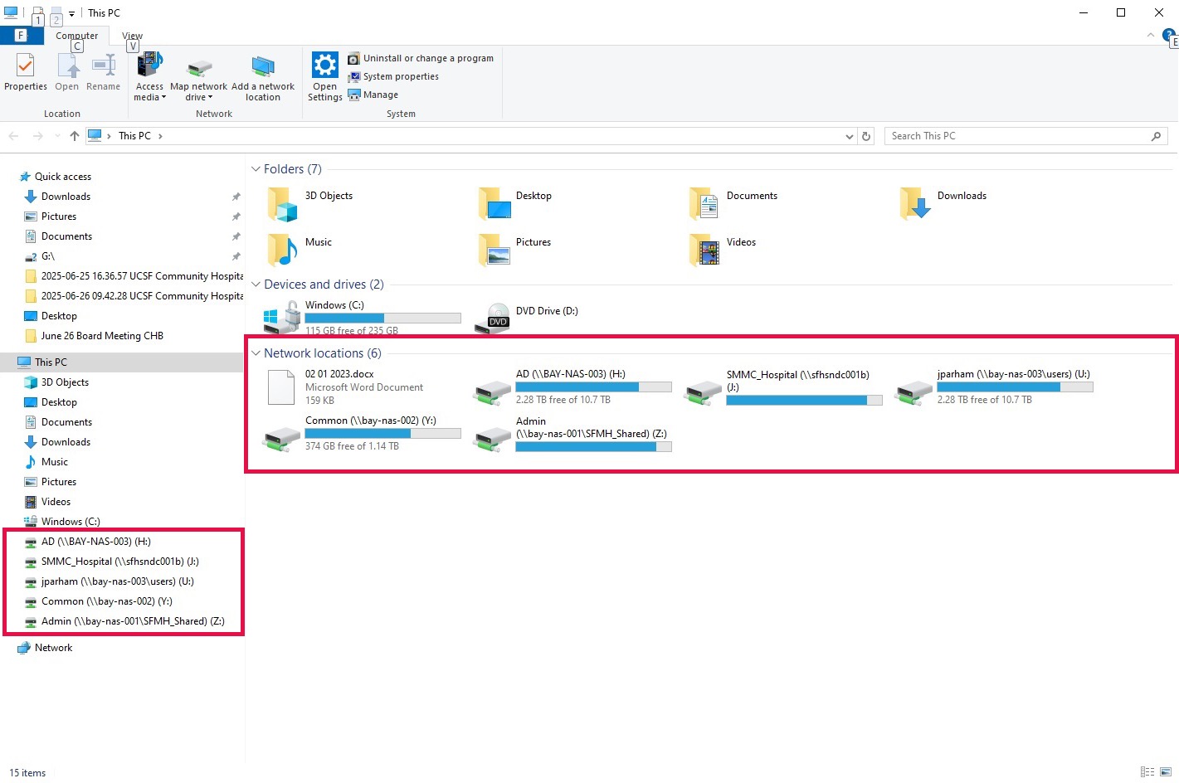Minimize the ribbon chevron
Viewport: 1179px width, 783px height.
click(1150, 35)
